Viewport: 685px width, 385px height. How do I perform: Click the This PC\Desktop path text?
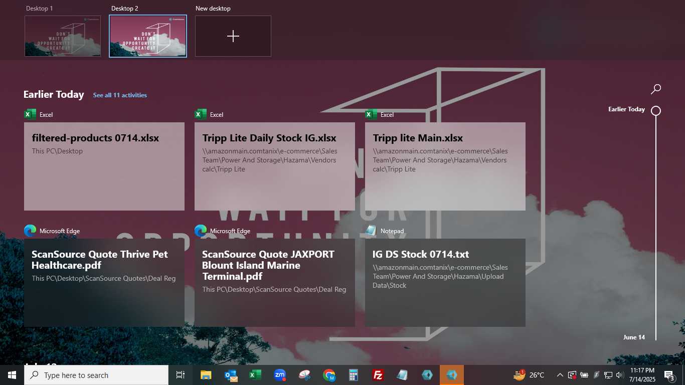pos(57,151)
